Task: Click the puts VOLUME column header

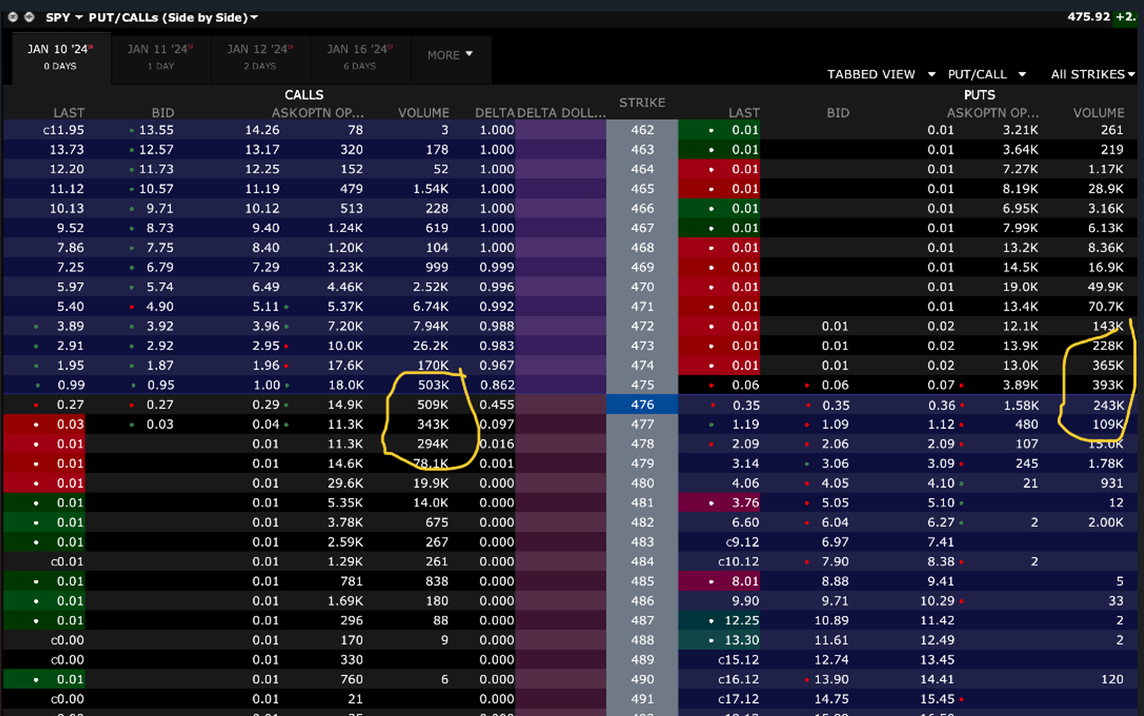Action: pos(1098,113)
